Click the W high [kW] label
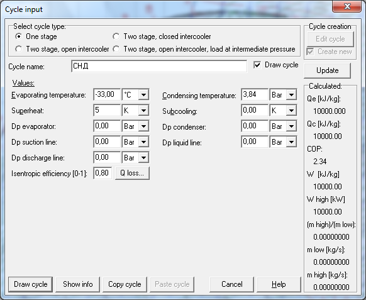The width and height of the screenshot is (366, 300). point(326,199)
